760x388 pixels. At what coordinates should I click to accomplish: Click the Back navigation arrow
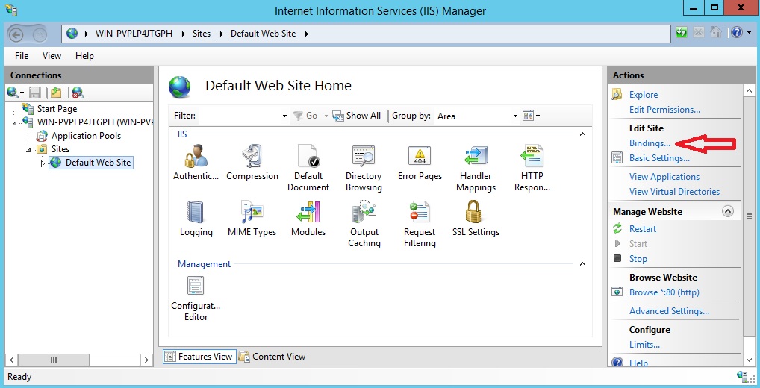pyautogui.click(x=16, y=34)
